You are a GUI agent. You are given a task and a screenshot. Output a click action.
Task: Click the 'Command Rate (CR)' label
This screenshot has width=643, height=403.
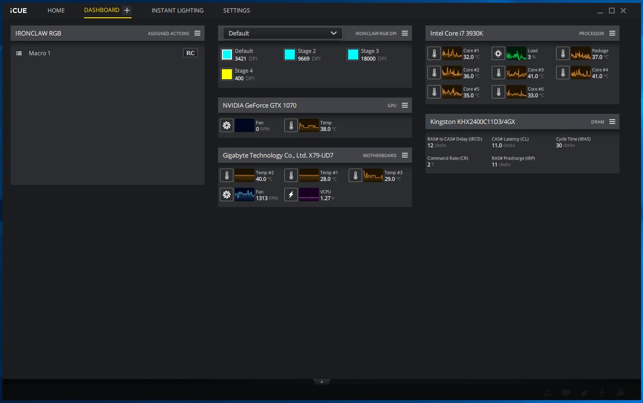[448, 158]
